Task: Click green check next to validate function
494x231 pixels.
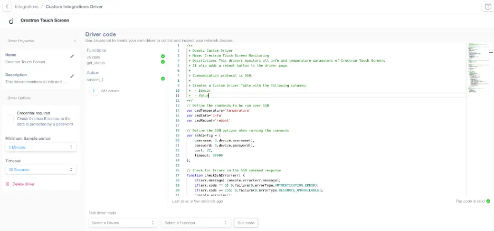Action: pyautogui.click(x=163, y=56)
